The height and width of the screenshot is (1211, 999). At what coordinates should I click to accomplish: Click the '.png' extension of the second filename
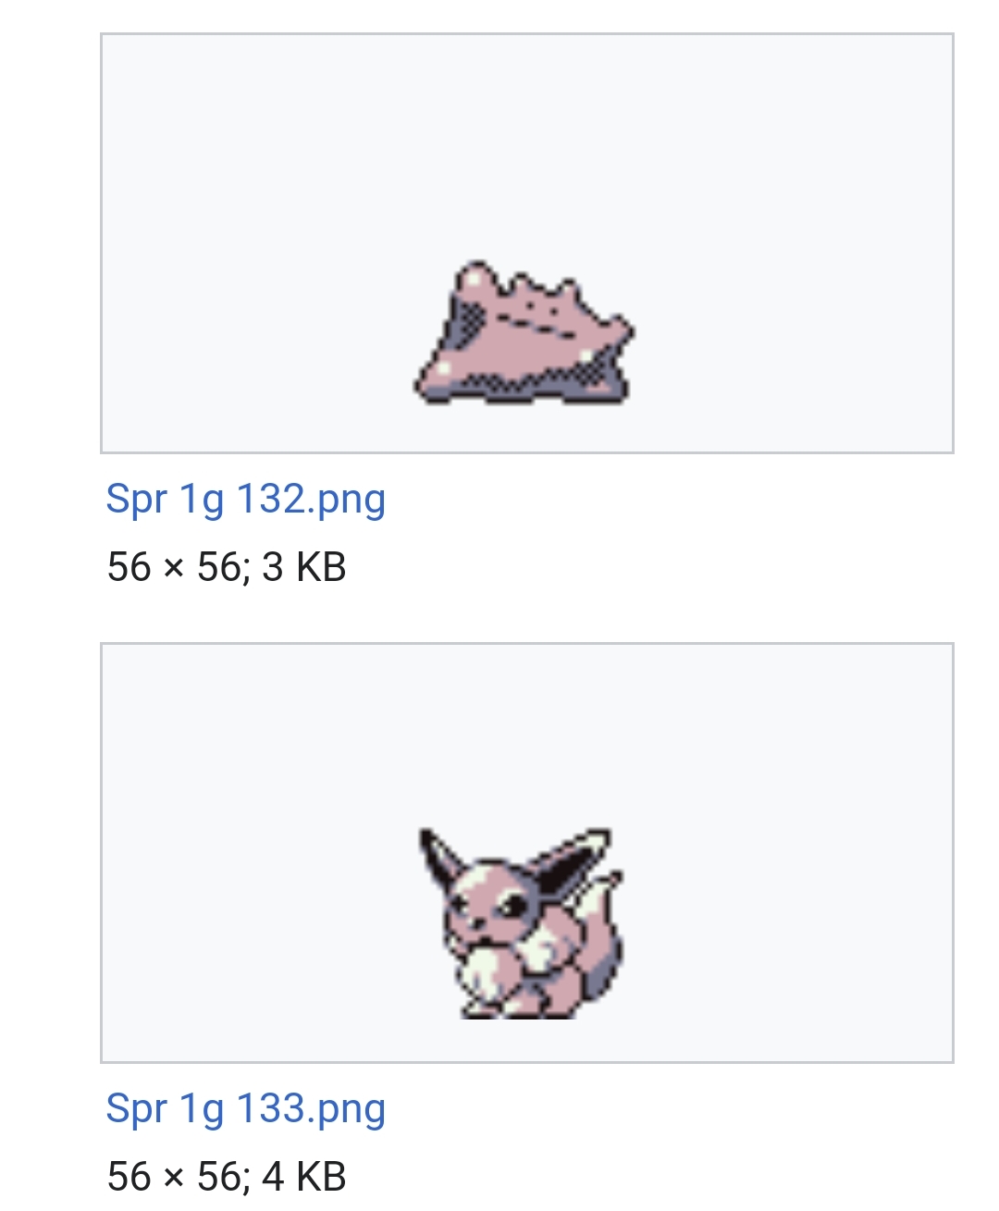(348, 1110)
